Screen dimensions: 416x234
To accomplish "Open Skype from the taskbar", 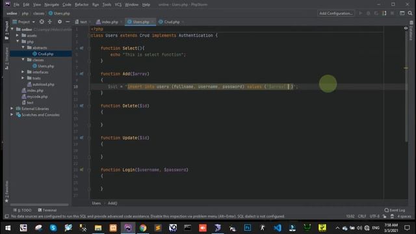I will 53,227.
